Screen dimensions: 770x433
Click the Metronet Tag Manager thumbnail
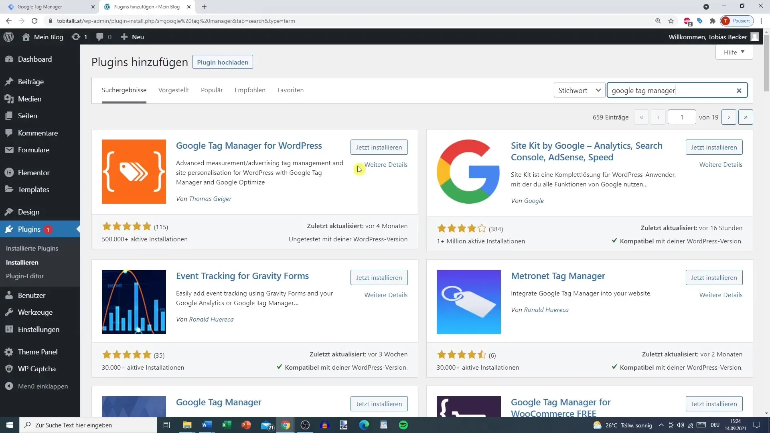tap(469, 302)
